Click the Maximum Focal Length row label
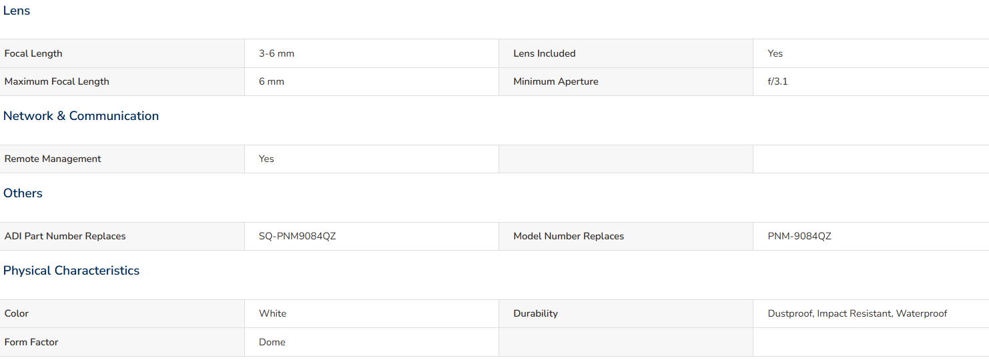The width and height of the screenshot is (989, 364). click(57, 81)
